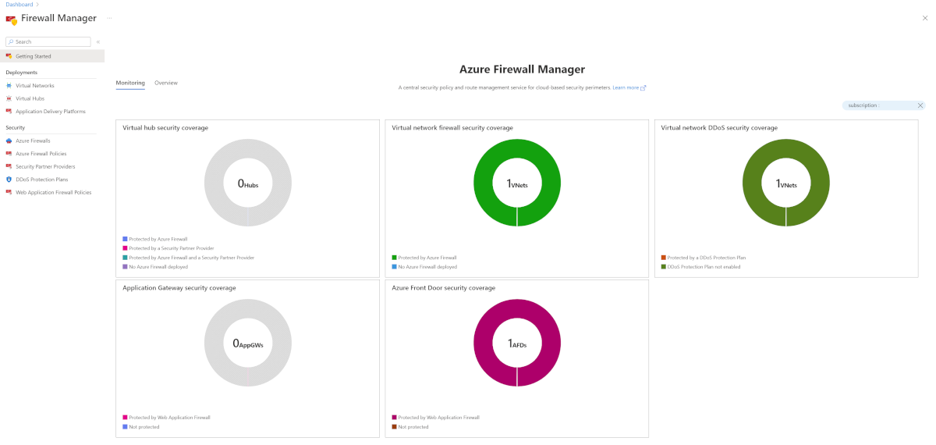Click the Web Application Firewall Policies icon
The width and height of the screenshot is (936, 445).
click(x=9, y=192)
